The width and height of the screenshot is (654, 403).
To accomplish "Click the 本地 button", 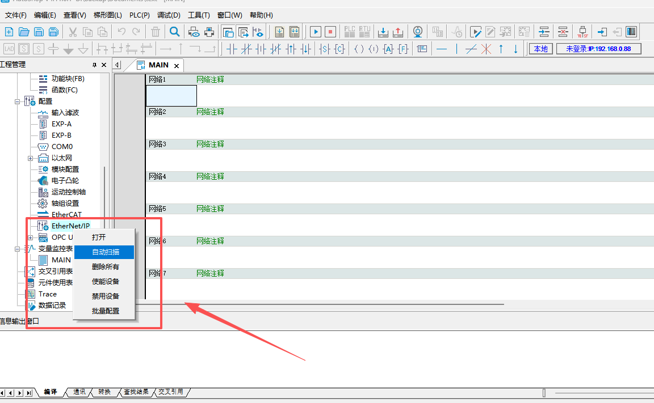I will tap(541, 49).
